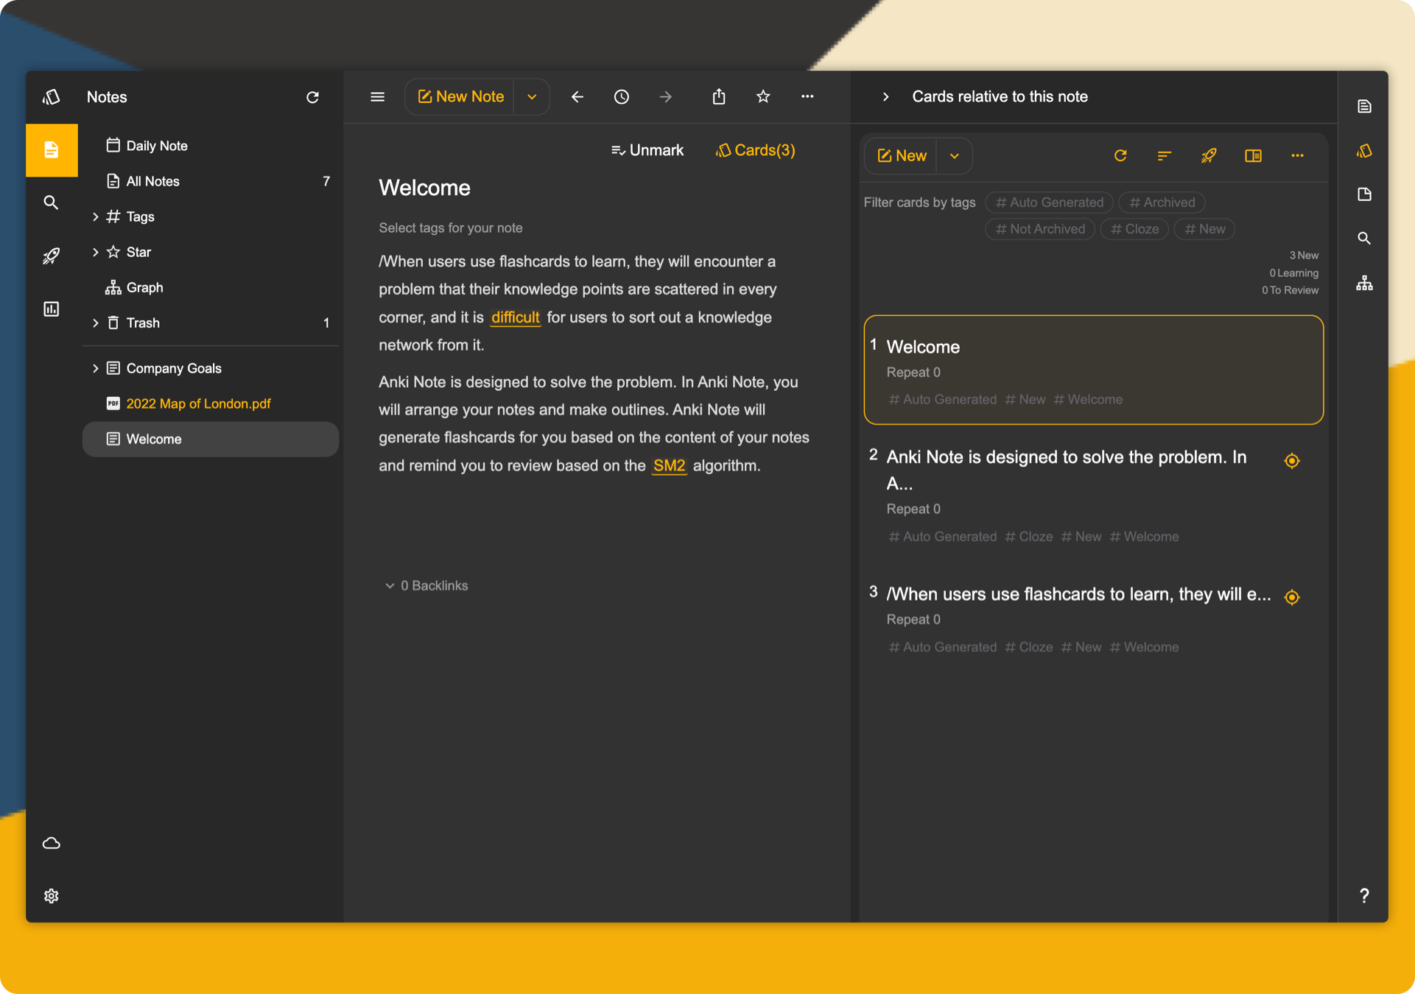This screenshot has height=994, width=1415.
Task: Open the Notes section in left rail
Action: (52, 150)
